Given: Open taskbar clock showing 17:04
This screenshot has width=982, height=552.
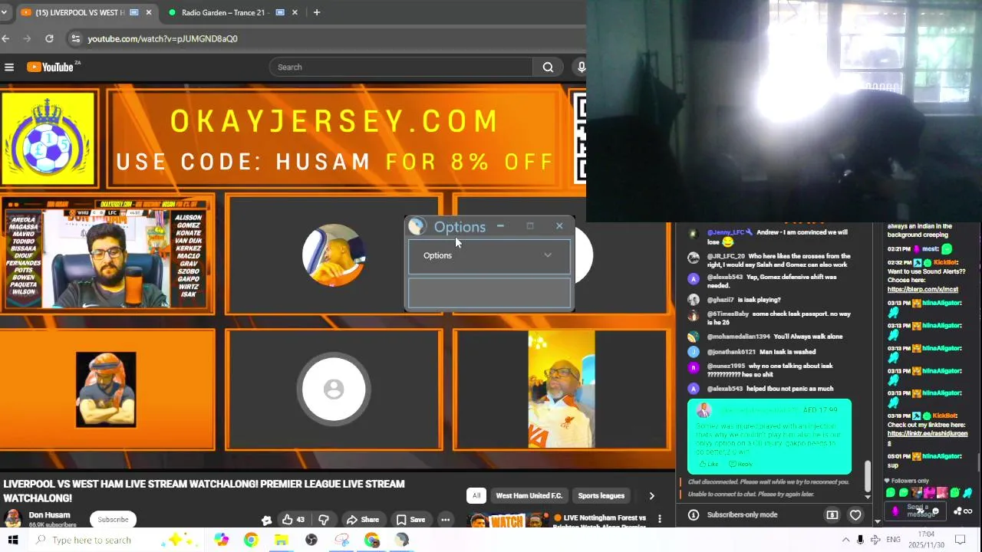Looking at the screenshot, I should (926, 540).
